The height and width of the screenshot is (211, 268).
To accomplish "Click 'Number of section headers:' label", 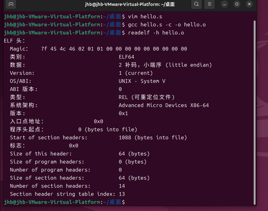I will [50, 186].
